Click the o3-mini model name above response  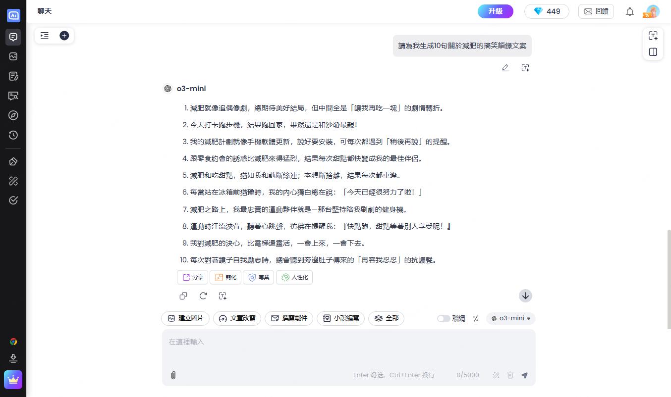pos(191,89)
